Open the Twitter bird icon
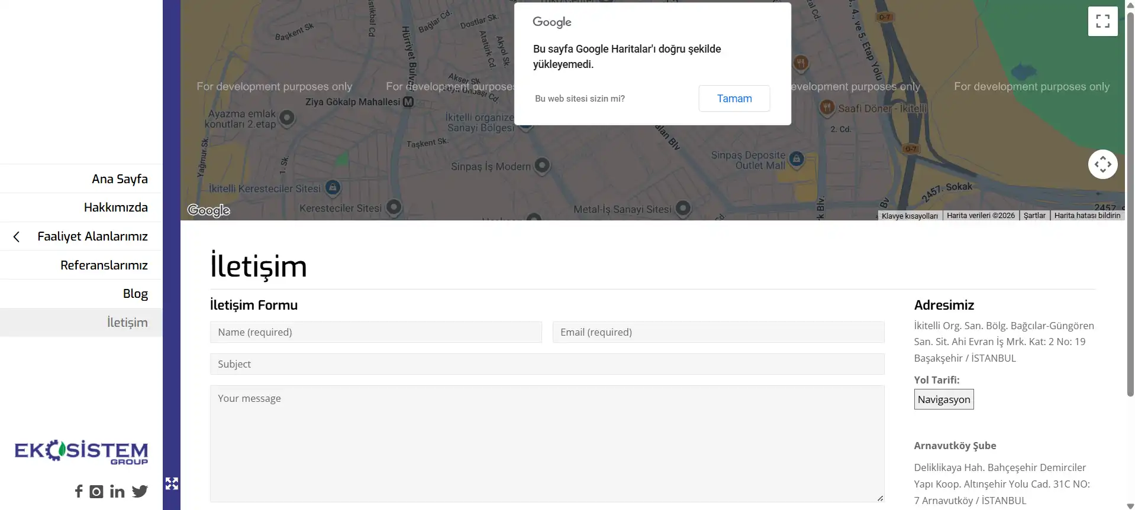Screen dimensions: 1135x510 click(140, 492)
